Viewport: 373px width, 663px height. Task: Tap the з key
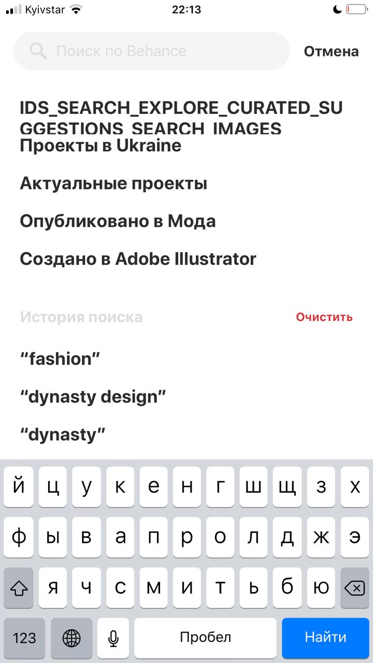tap(321, 487)
